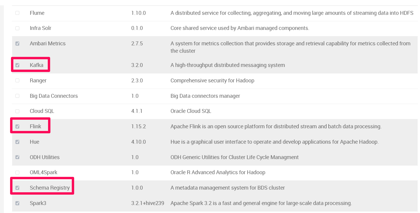Viewport: 420px width, 213px height.
Task: Select the Ranger checkbox
Action: click(x=17, y=81)
